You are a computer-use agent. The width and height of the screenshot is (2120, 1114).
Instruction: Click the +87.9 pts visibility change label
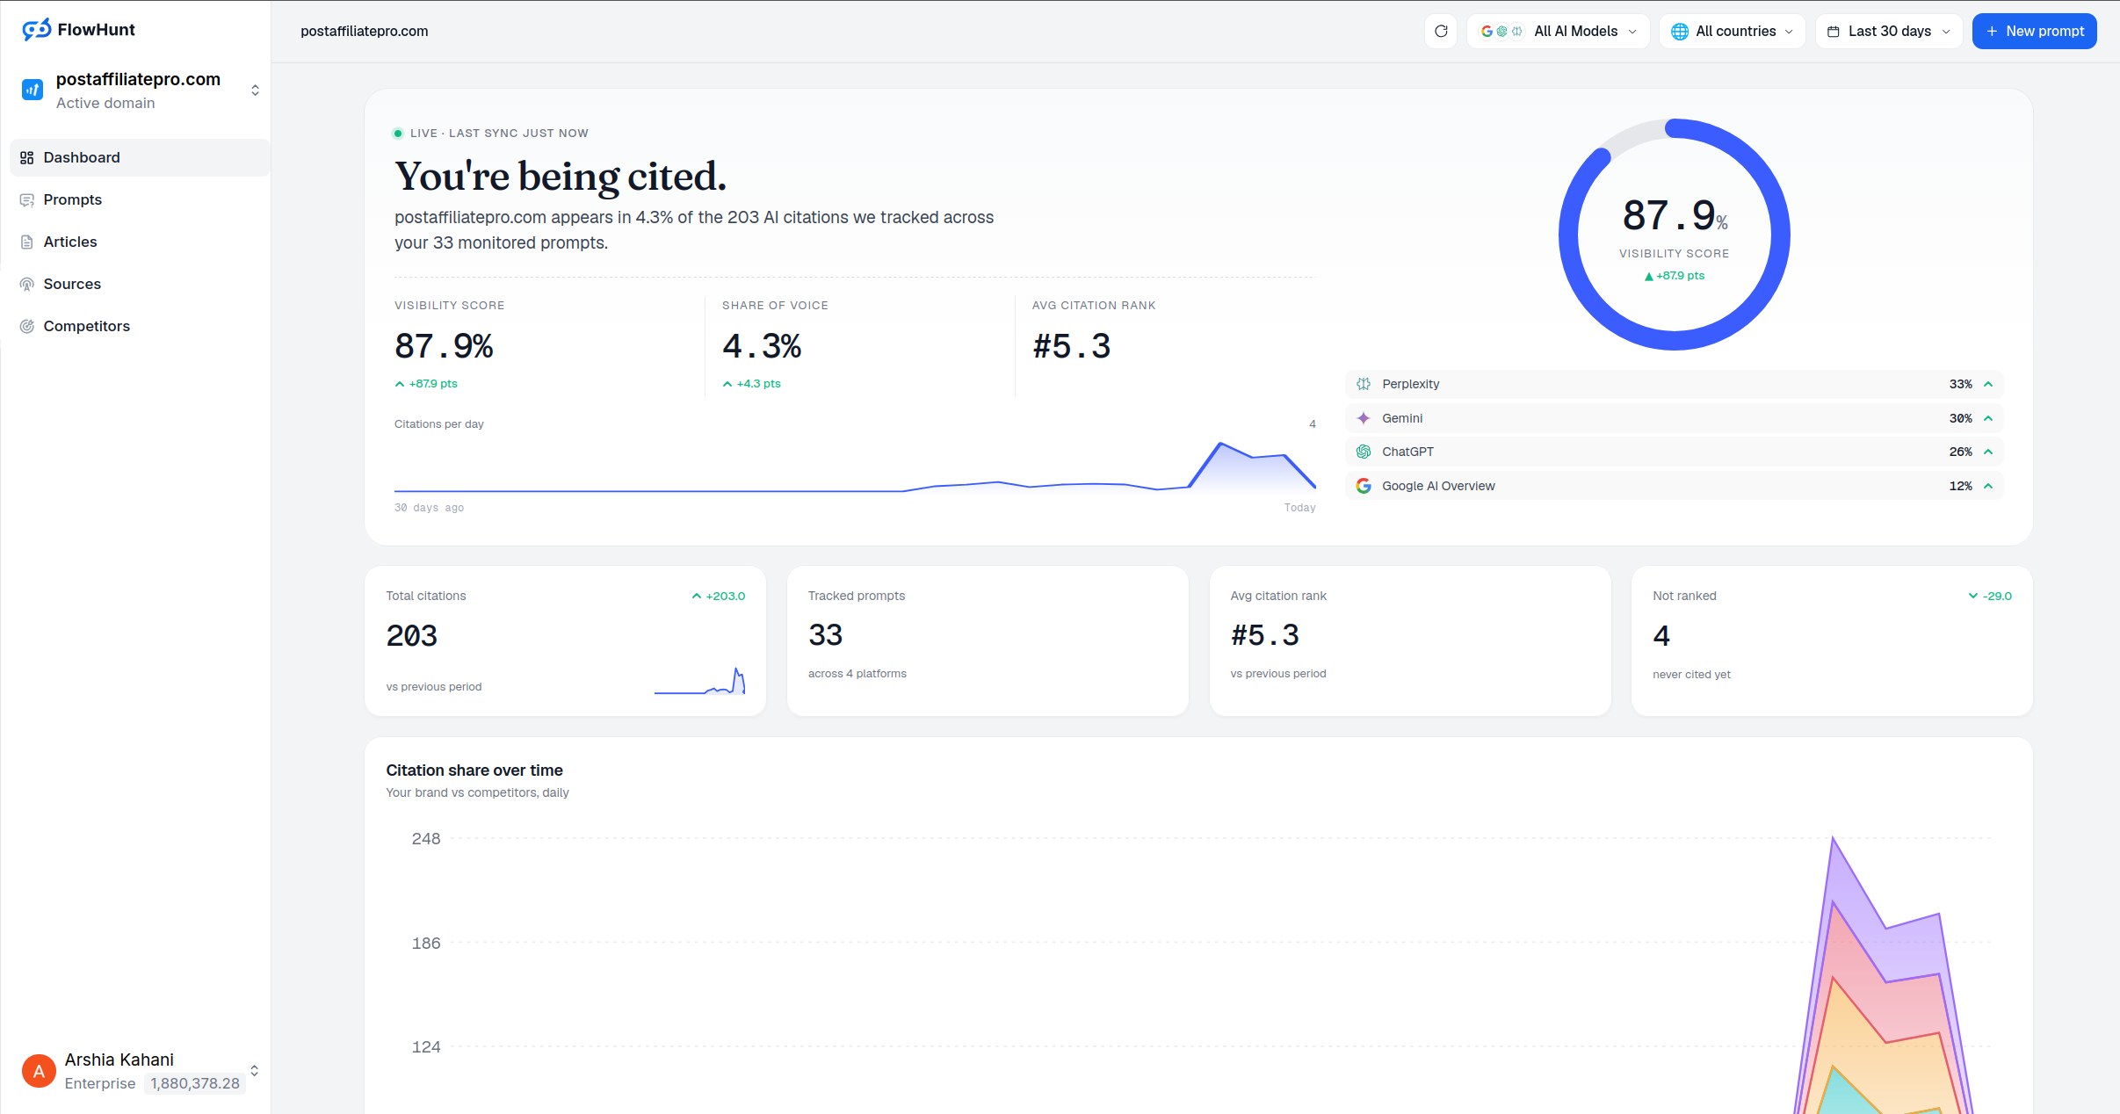click(426, 384)
